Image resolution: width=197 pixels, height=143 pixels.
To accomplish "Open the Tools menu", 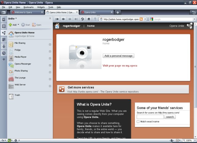I will 51,7.
